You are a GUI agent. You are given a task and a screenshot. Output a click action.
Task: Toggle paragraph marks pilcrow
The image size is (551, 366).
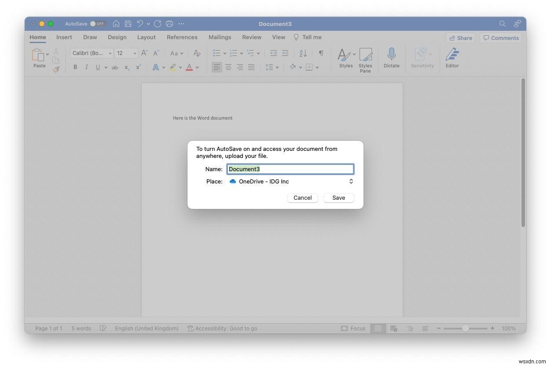tap(321, 53)
